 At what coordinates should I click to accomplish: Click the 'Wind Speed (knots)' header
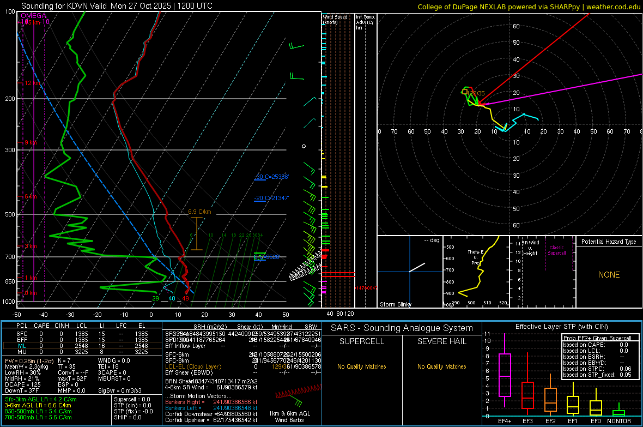pyautogui.click(x=335, y=19)
